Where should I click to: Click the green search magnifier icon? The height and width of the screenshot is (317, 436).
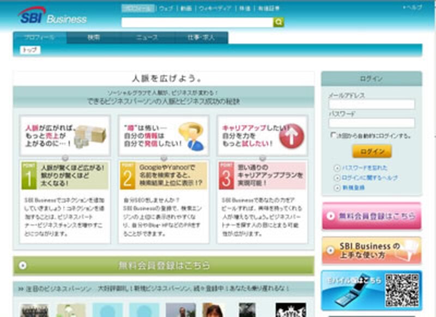pyautogui.click(x=278, y=22)
